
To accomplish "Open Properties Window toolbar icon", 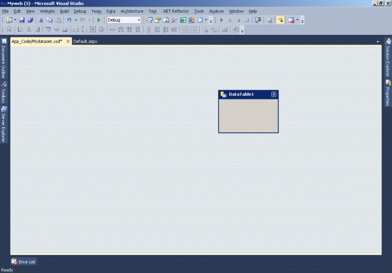I will pos(158,20).
